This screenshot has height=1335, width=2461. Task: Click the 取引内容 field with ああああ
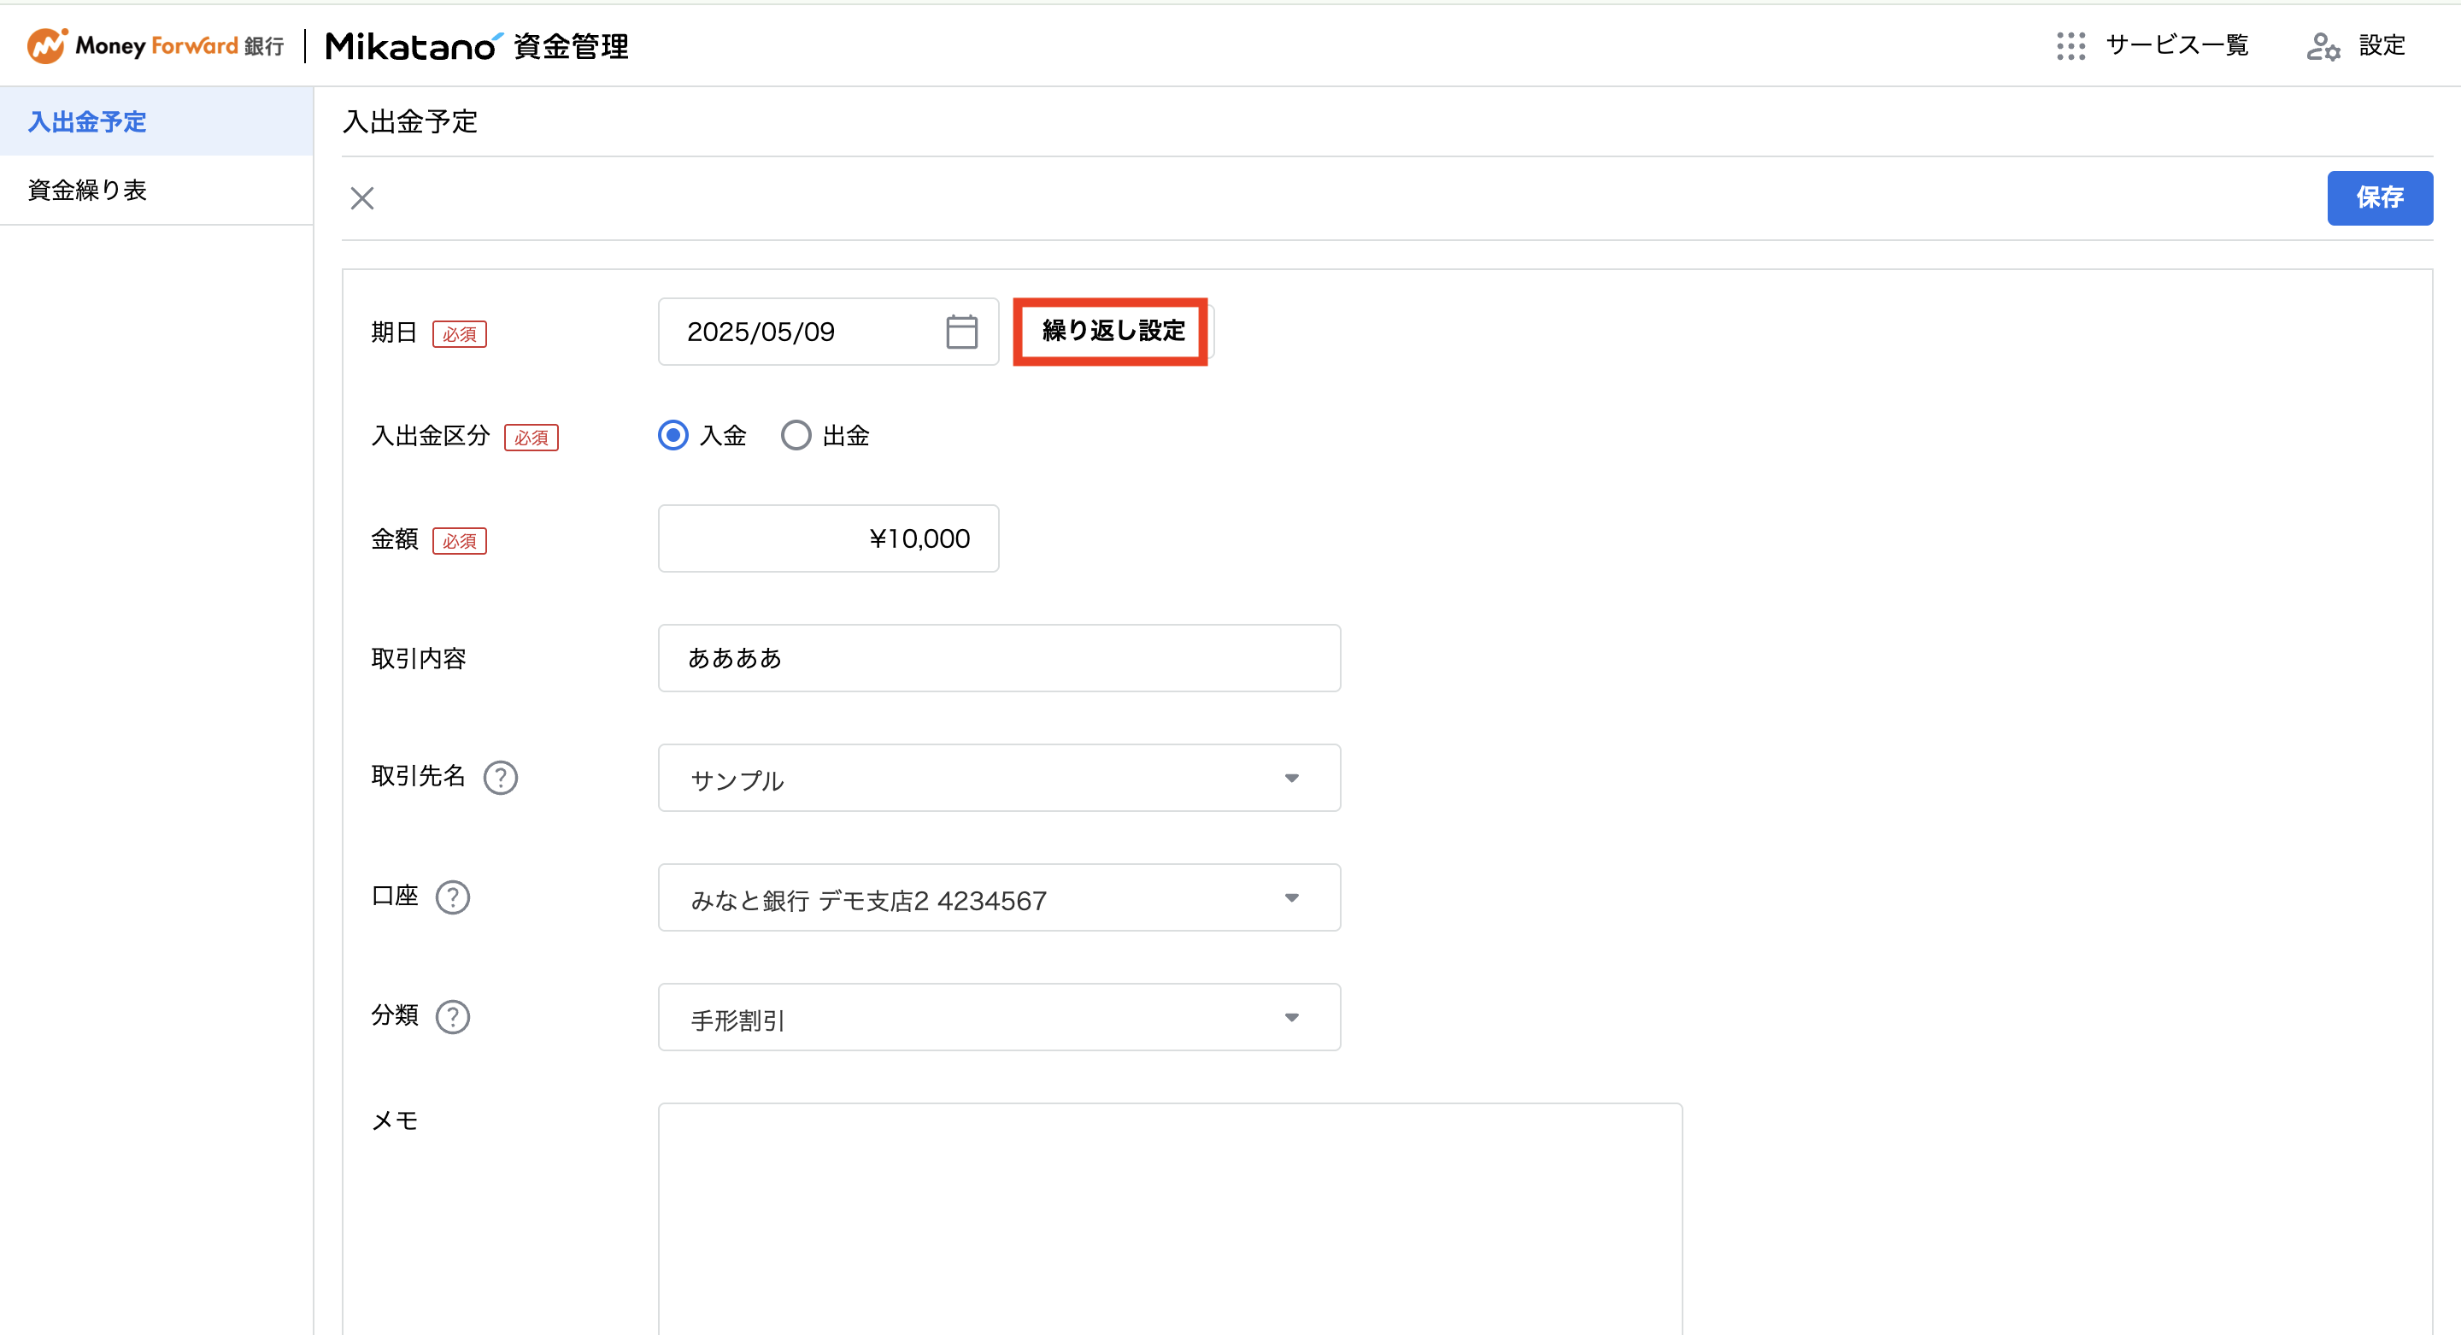point(999,657)
